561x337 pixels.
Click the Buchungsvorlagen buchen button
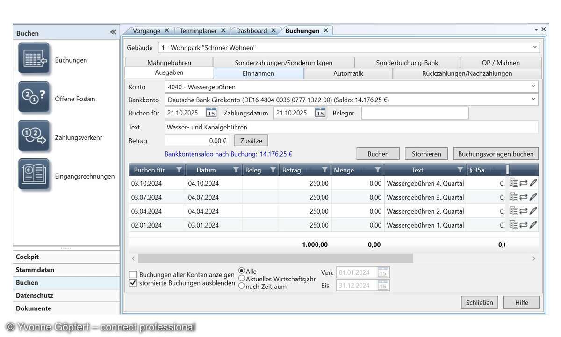coord(496,154)
